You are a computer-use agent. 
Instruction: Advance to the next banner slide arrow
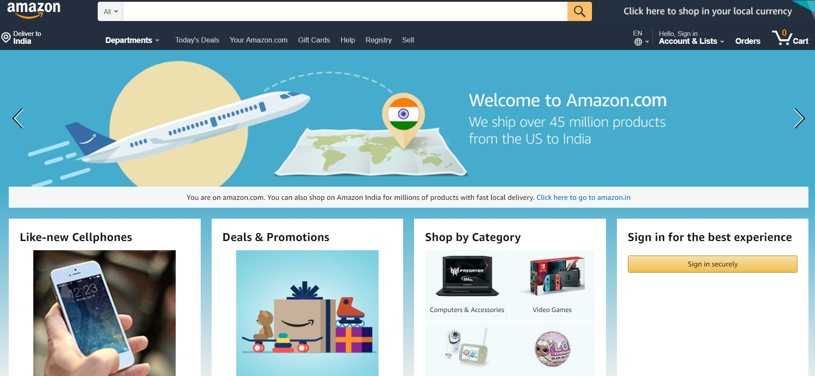(799, 118)
